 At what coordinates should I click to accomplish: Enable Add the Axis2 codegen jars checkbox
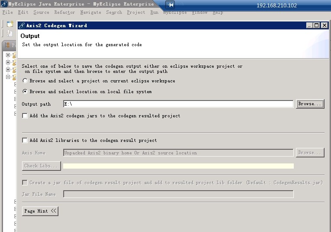(x=25, y=116)
